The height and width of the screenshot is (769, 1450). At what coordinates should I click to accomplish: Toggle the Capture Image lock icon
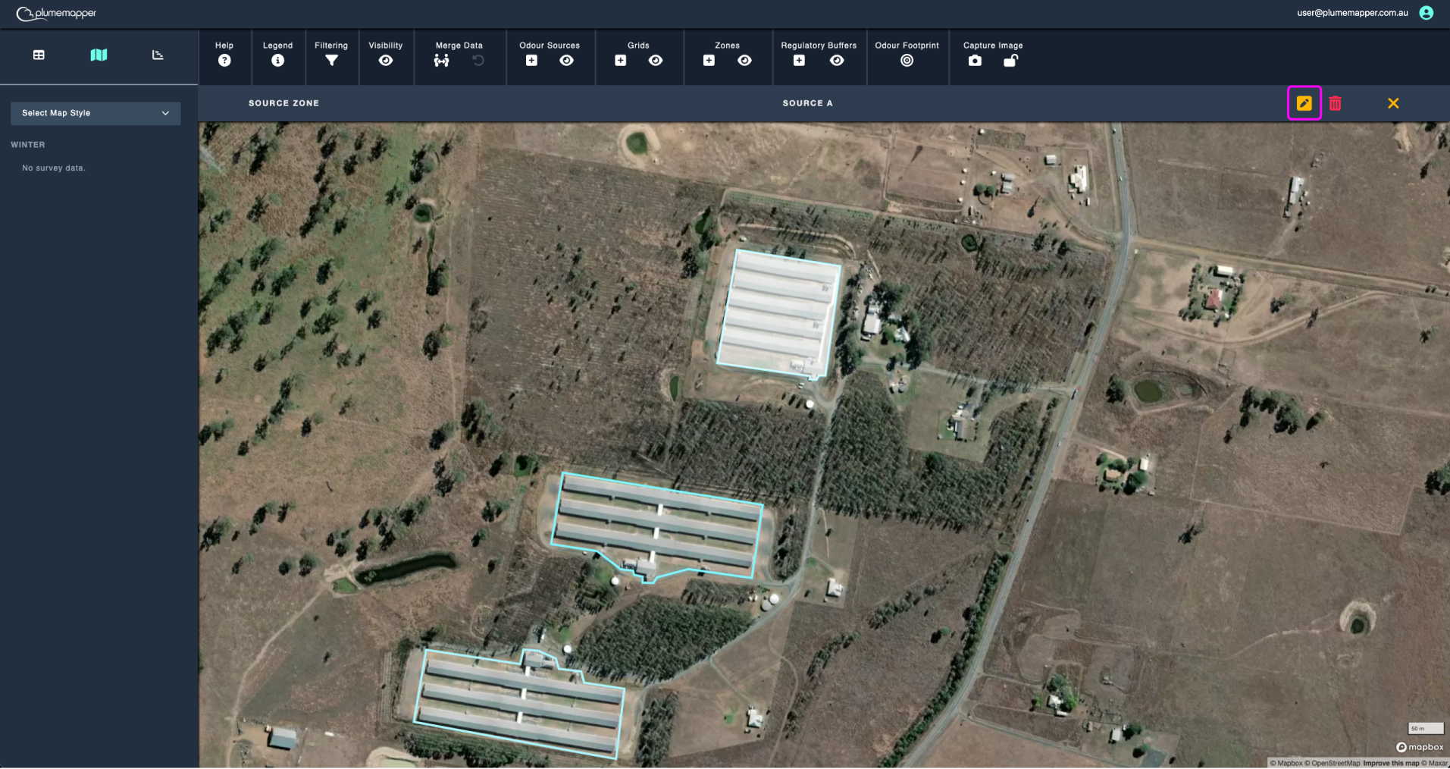(1010, 61)
